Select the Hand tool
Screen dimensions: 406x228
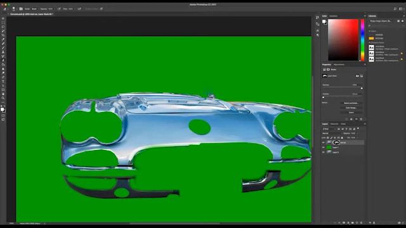pos(3,94)
